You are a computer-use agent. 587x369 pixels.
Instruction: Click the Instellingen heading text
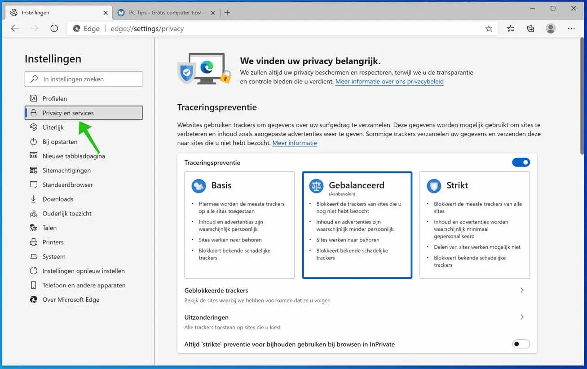pos(53,59)
